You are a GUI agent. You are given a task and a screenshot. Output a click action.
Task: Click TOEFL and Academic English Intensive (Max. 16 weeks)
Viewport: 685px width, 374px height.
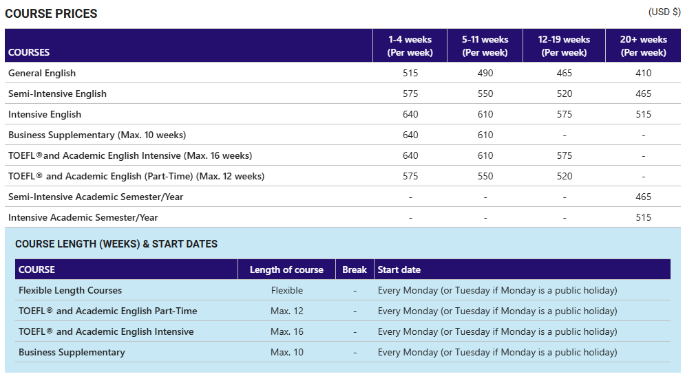click(130, 156)
